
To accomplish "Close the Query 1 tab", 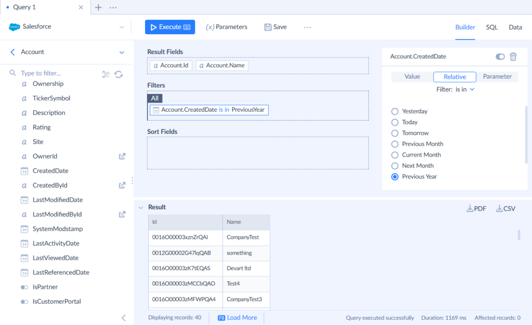I will click(x=81, y=7).
